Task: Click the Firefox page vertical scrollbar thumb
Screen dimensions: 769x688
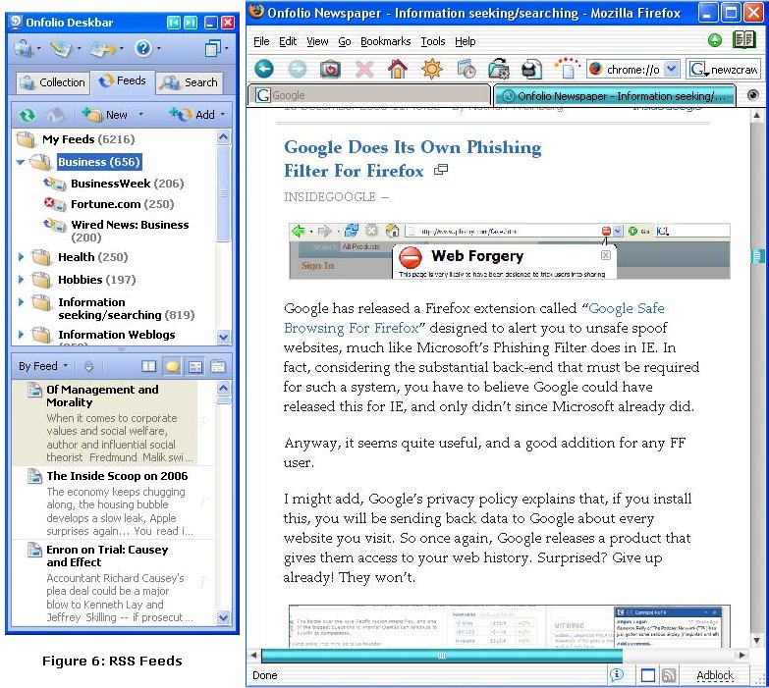Action: (x=757, y=255)
